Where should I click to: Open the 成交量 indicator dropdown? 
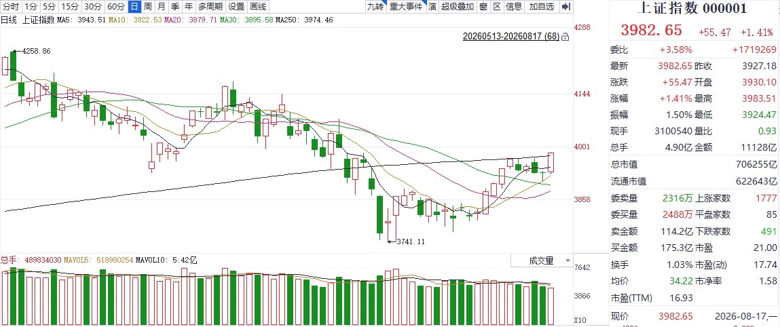click(542, 261)
